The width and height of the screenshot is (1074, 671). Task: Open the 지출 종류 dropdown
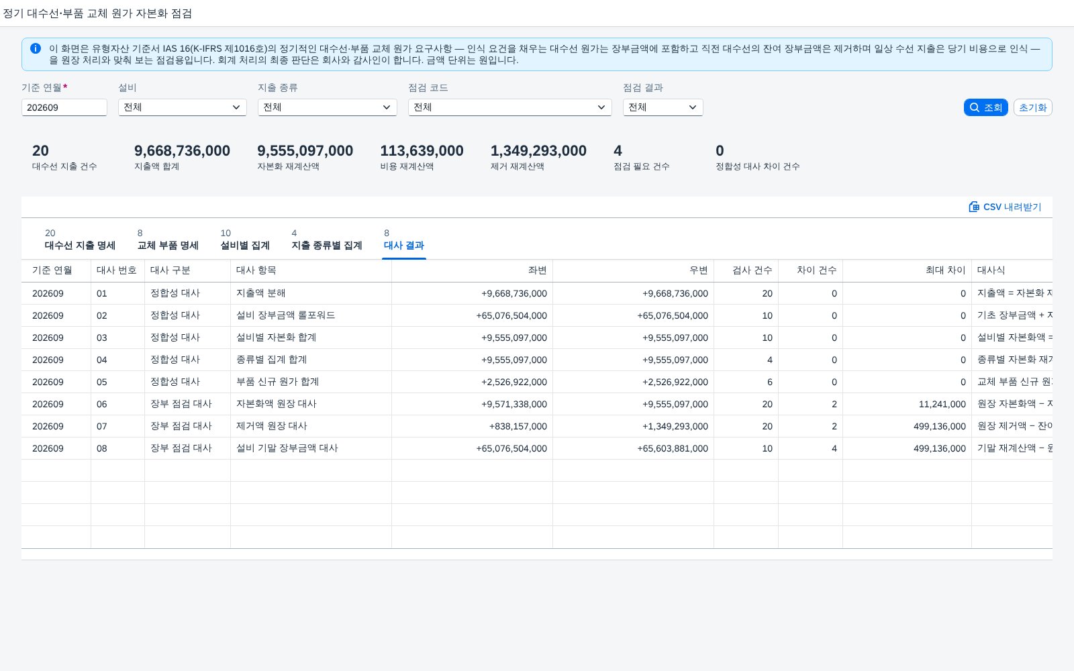(x=328, y=107)
